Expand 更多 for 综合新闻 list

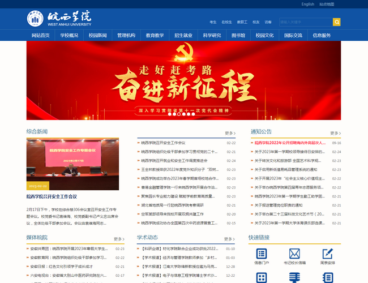coord(230,133)
